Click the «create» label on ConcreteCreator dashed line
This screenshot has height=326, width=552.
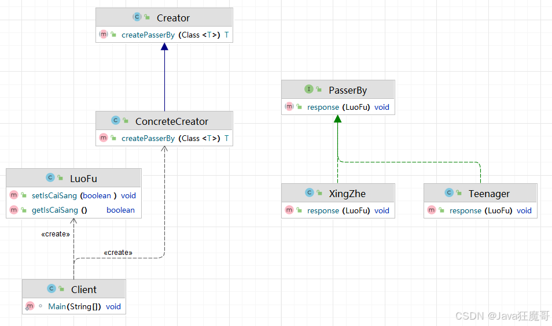click(x=118, y=253)
